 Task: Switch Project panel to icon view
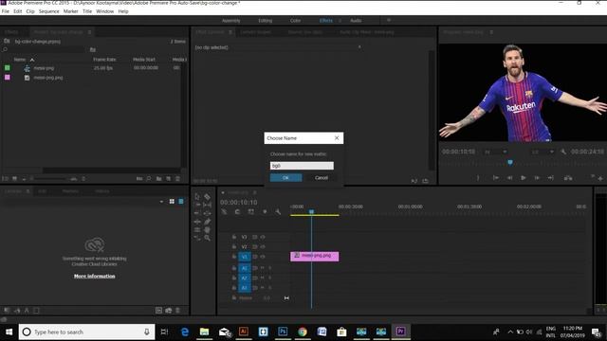tap(15, 179)
